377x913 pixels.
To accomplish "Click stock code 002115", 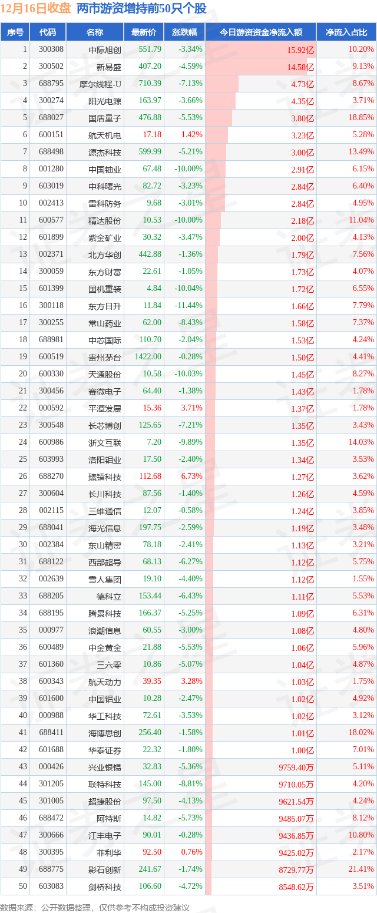I will [x=51, y=511].
